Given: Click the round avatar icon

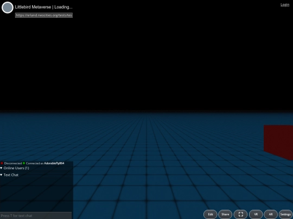Looking at the screenshot, I should pyautogui.click(x=8, y=8).
